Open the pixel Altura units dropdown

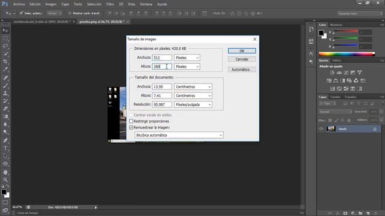coord(187,67)
